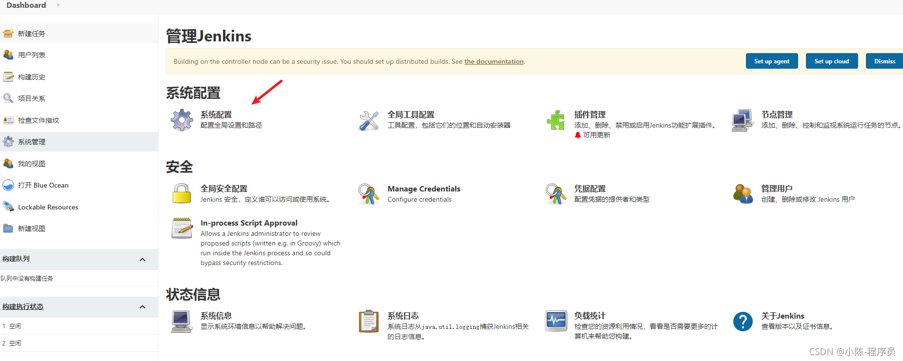The image size is (903, 361).
Task: Click the large gear icon for 系统配置
Action: click(x=182, y=120)
